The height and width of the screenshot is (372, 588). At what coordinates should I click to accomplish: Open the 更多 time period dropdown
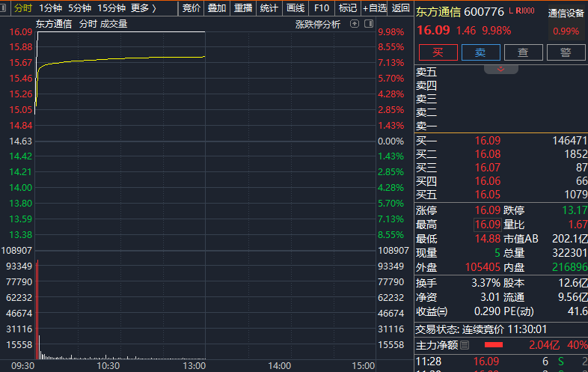[x=144, y=8]
